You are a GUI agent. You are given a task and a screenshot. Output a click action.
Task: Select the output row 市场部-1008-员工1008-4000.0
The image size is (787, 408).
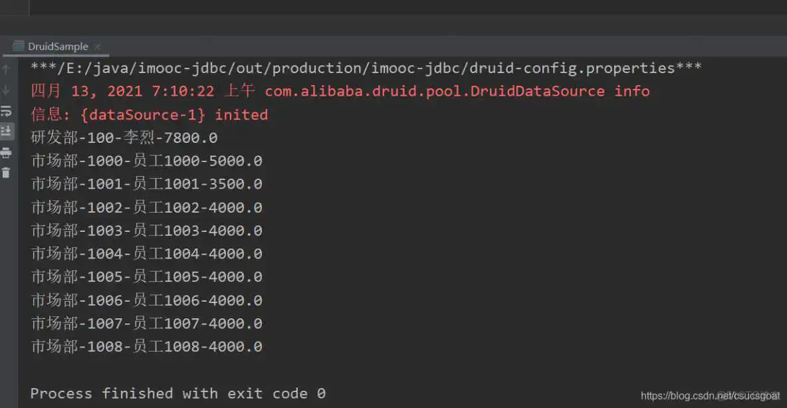146,347
